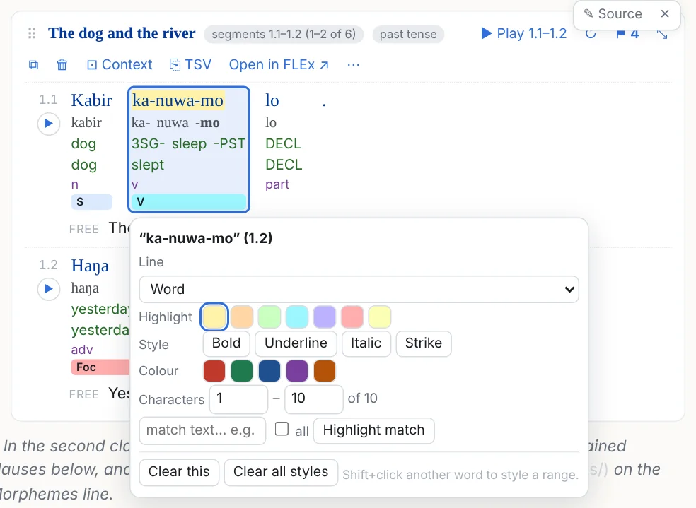The height and width of the screenshot is (508, 696).
Task: Open the Context view
Action: pyautogui.click(x=120, y=65)
